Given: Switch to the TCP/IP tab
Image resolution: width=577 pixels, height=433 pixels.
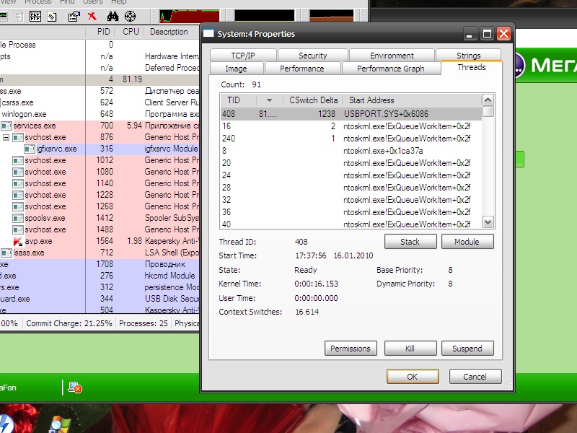Looking at the screenshot, I should tap(243, 56).
